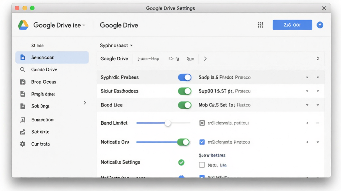Open the Syphroıøact dropdown
Image resolution: width=341 pixels, height=191 pixels.
pos(116,45)
